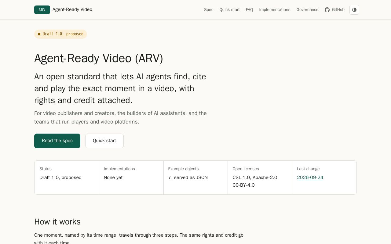Screen dimensions: 391x244
Task: Click the Agent-Ready Video (ARV) heading
Action: (99, 58)
